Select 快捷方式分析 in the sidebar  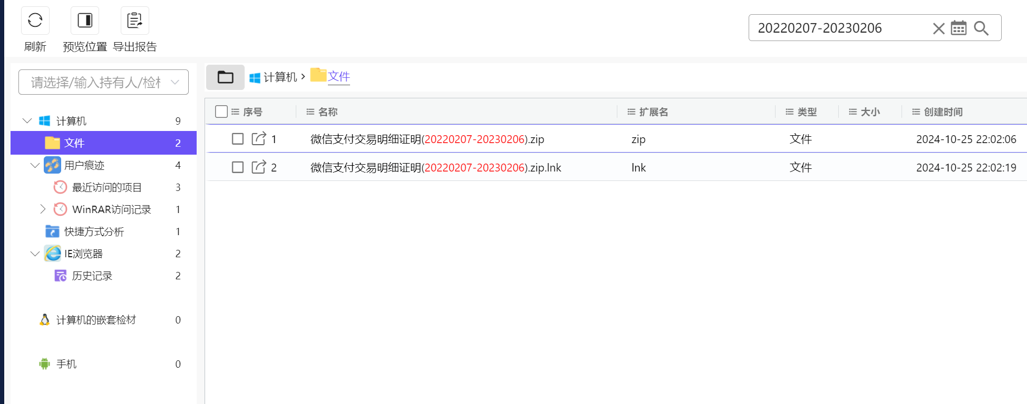[94, 232]
